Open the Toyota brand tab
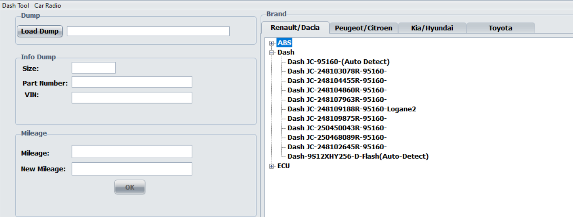The width and height of the screenshot is (573, 217). click(500, 28)
